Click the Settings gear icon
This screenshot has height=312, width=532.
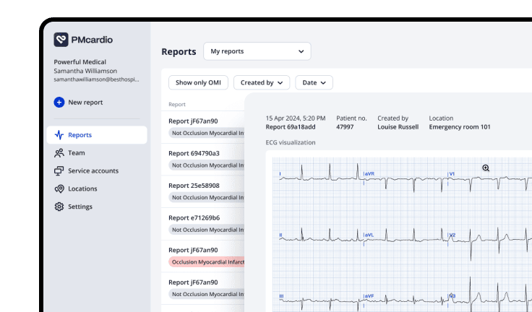[x=59, y=207]
